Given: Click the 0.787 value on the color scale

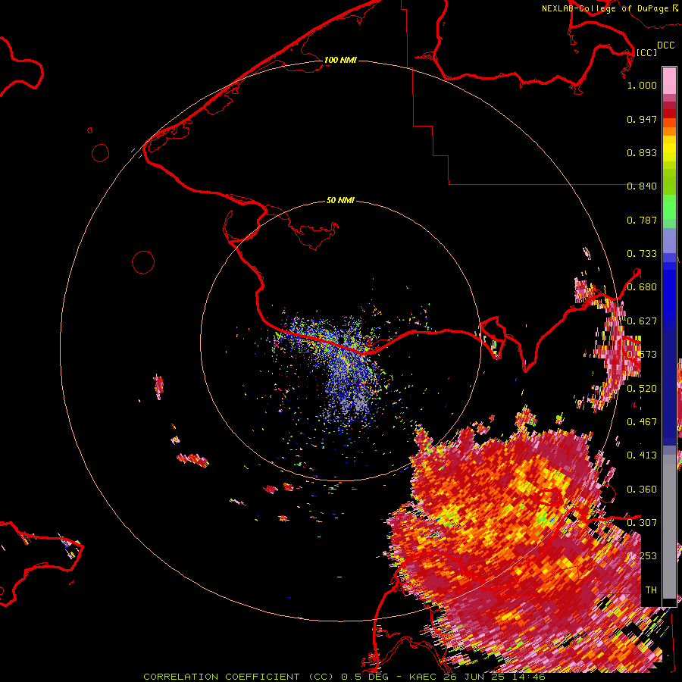Looking at the screenshot, I should coord(642,220).
